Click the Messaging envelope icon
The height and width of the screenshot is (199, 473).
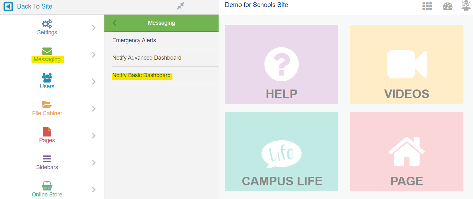pyautogui.click(x=47, y=51)
